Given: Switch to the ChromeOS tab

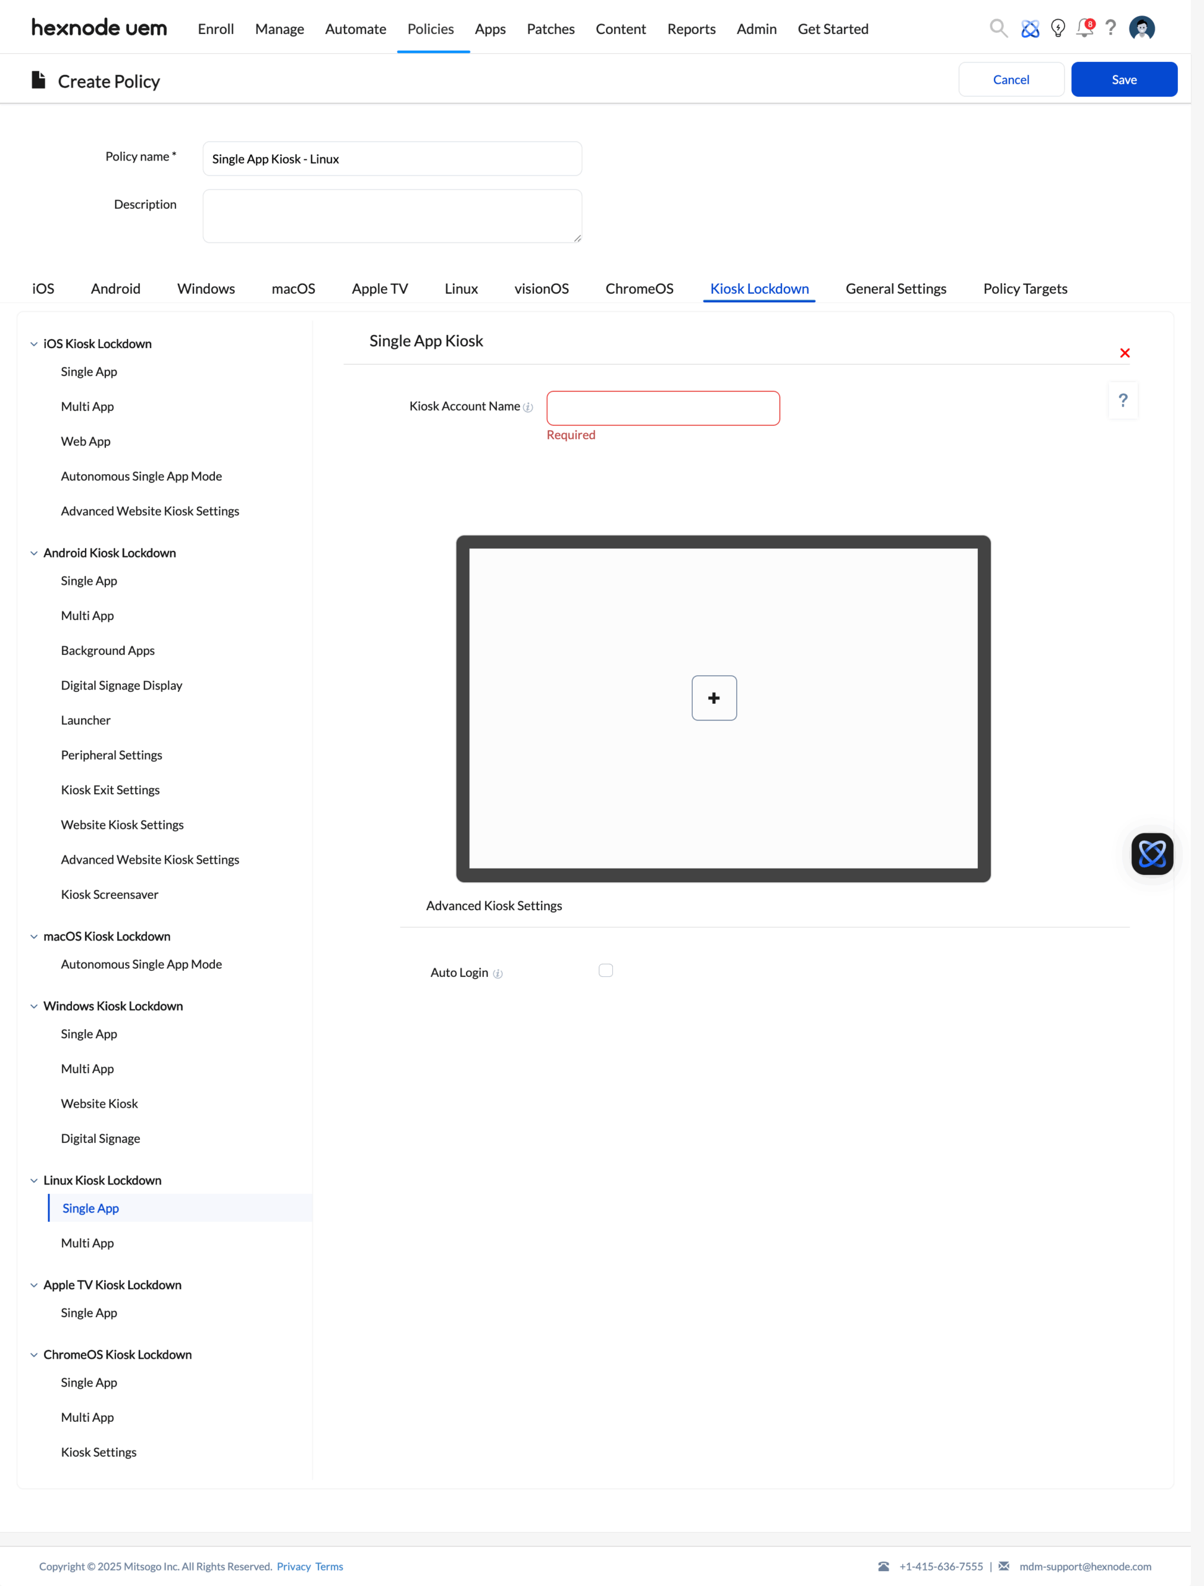Looking at the screenshot, I should [x=639, y=288].
